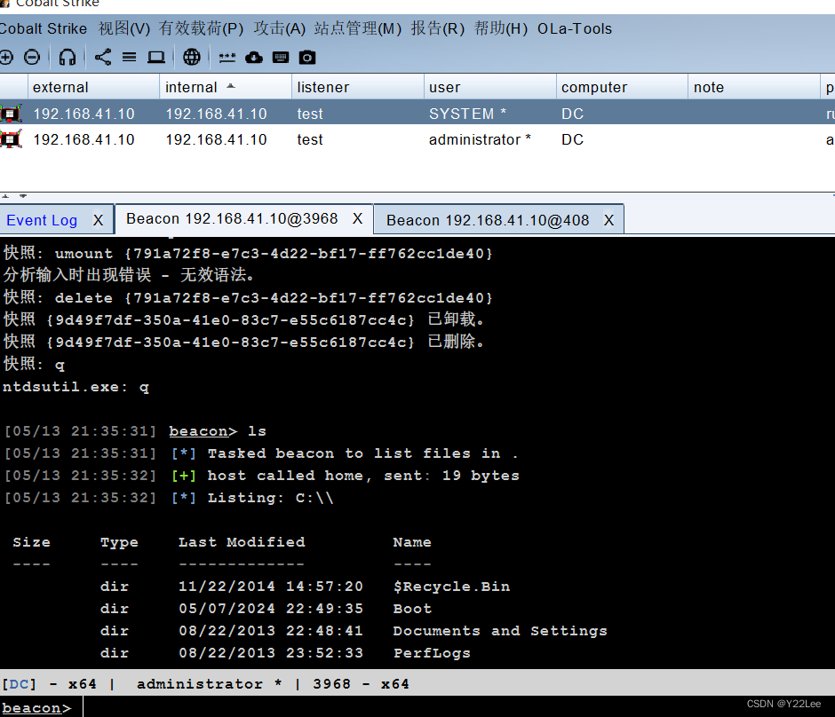Image resolution: width=835 pixels, height=717 pixels.
Task: Click the split-pane collapse up arrow
Action: [5, 196]
